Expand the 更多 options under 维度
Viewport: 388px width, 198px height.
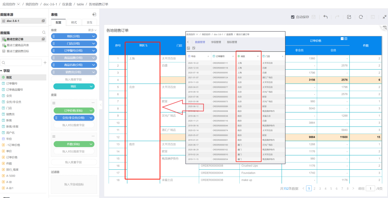click(92, 30)
